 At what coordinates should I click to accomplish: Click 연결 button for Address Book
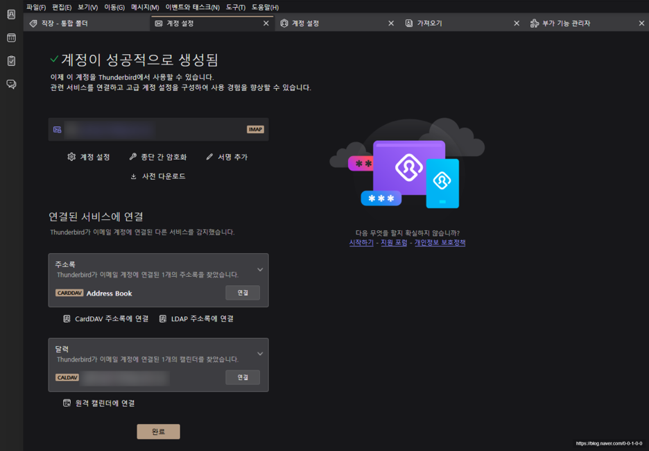pyautogui.click(x=243, y=293)
